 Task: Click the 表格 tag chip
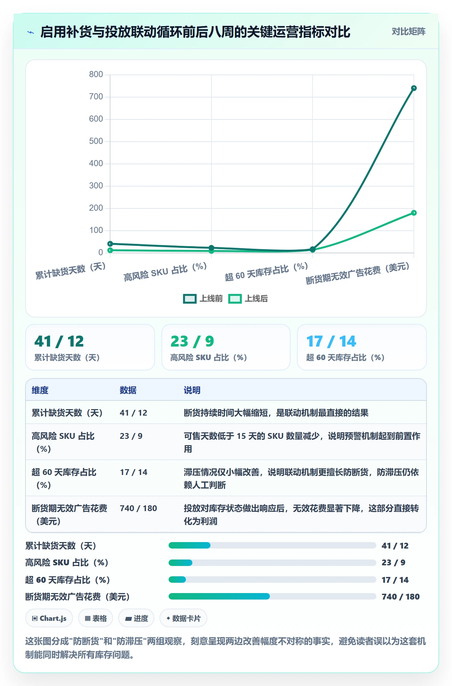pyautogui.click(x=96, y=618)
